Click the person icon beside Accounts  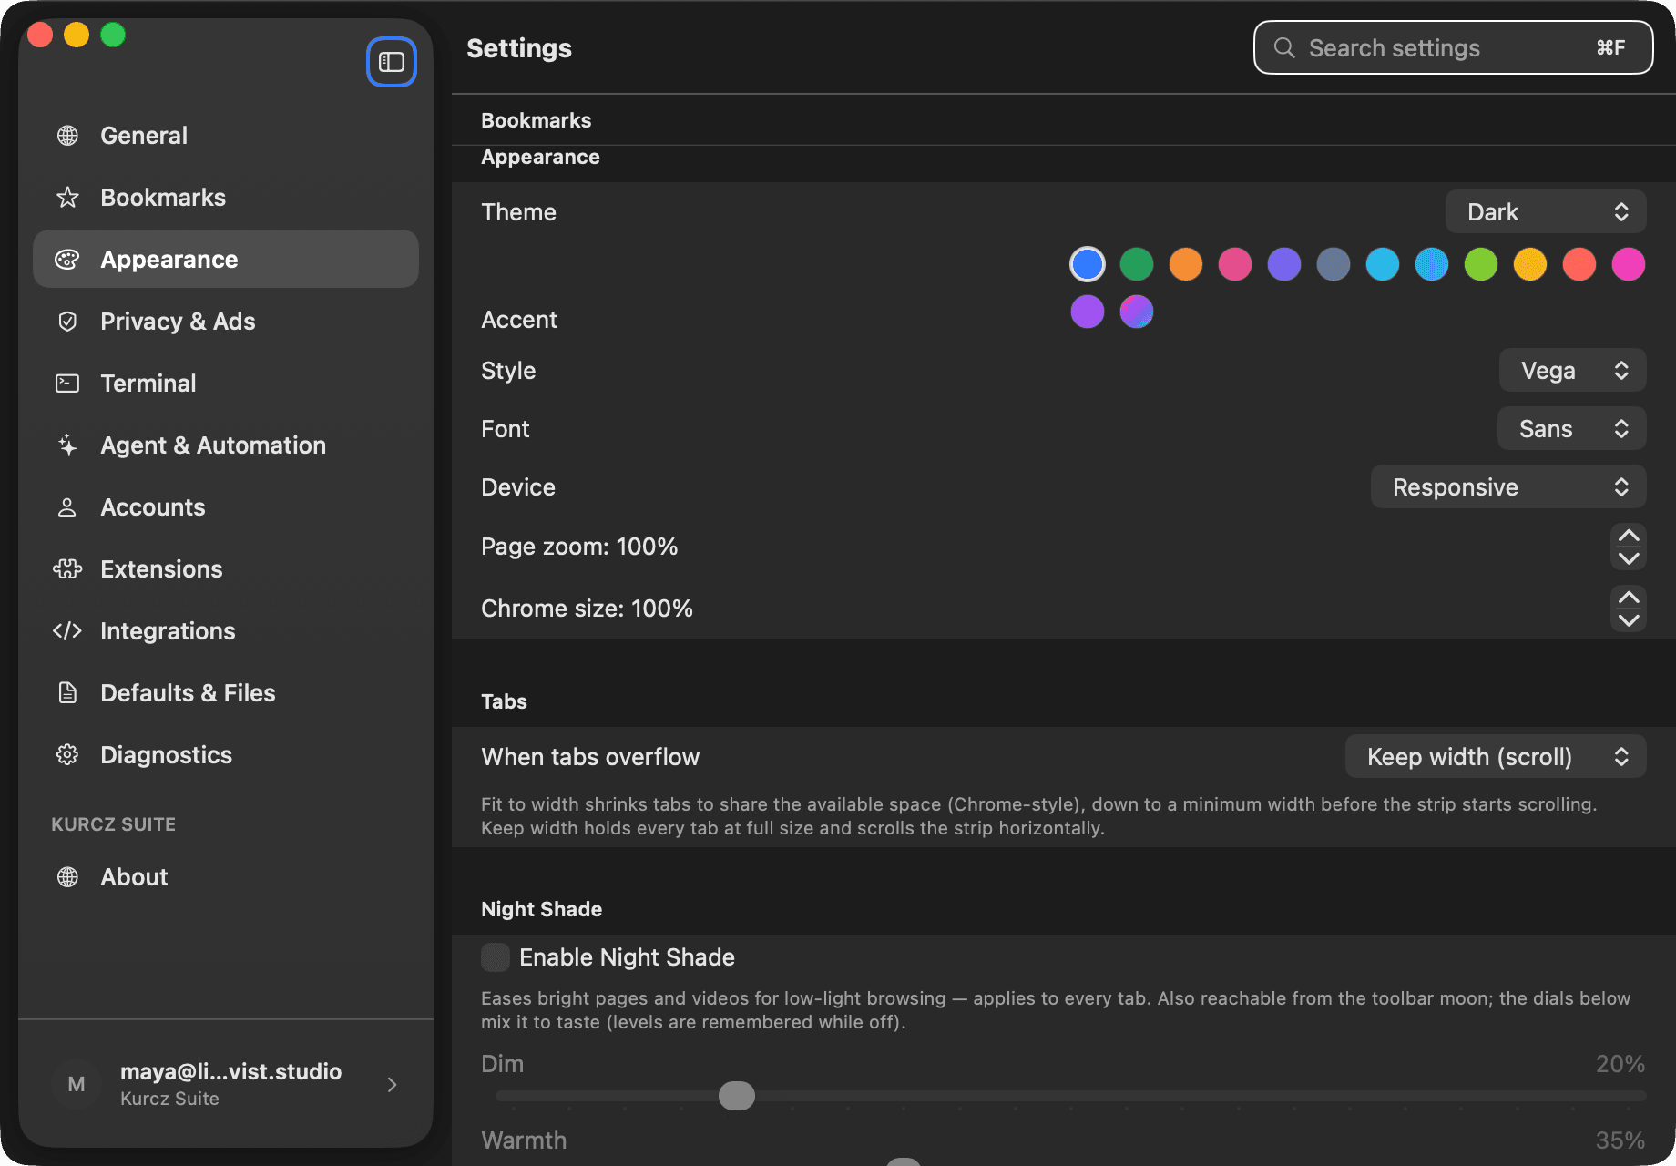pos(67,507)
